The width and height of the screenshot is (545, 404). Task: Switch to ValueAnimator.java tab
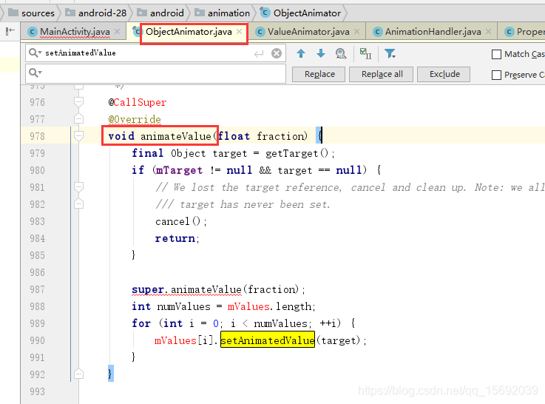[x=308, y=32]
